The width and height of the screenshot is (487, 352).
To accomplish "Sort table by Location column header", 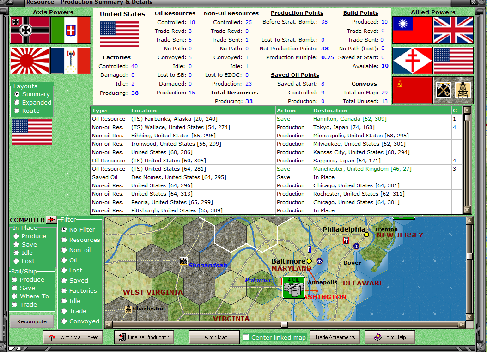I will click(202, 111).
